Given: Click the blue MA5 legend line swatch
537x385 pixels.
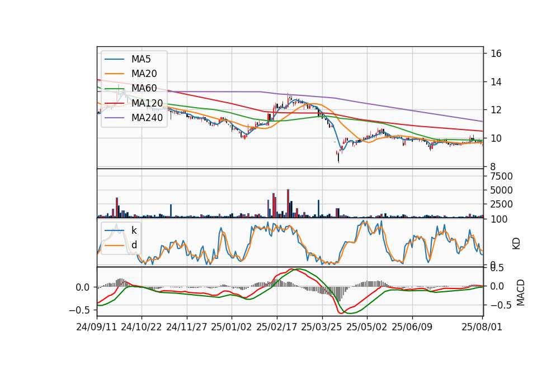Looking at the screenshot, I should (x=114, y=59).
